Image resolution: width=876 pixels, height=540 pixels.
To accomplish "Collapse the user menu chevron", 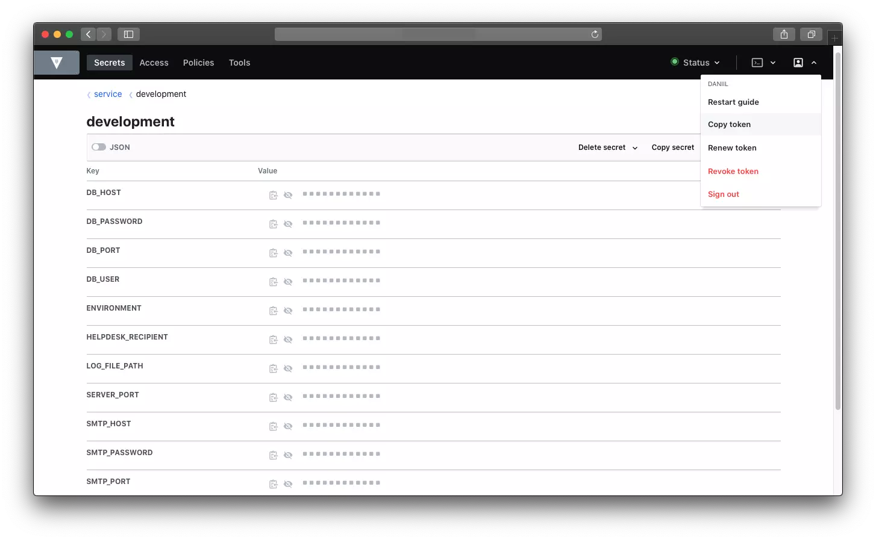I will click(x=814, y=63).
